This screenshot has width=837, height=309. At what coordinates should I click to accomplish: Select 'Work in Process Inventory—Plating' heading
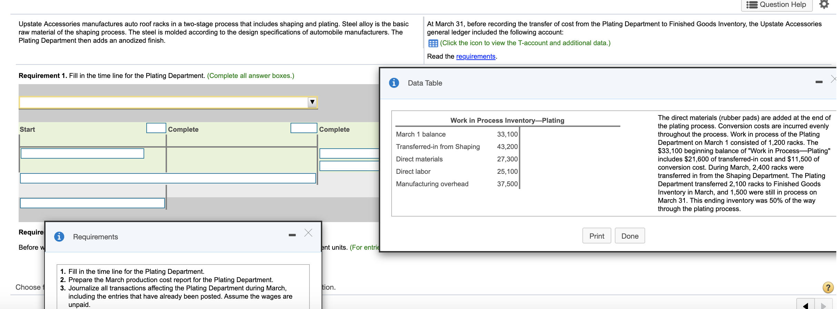[x=507, y=120]
